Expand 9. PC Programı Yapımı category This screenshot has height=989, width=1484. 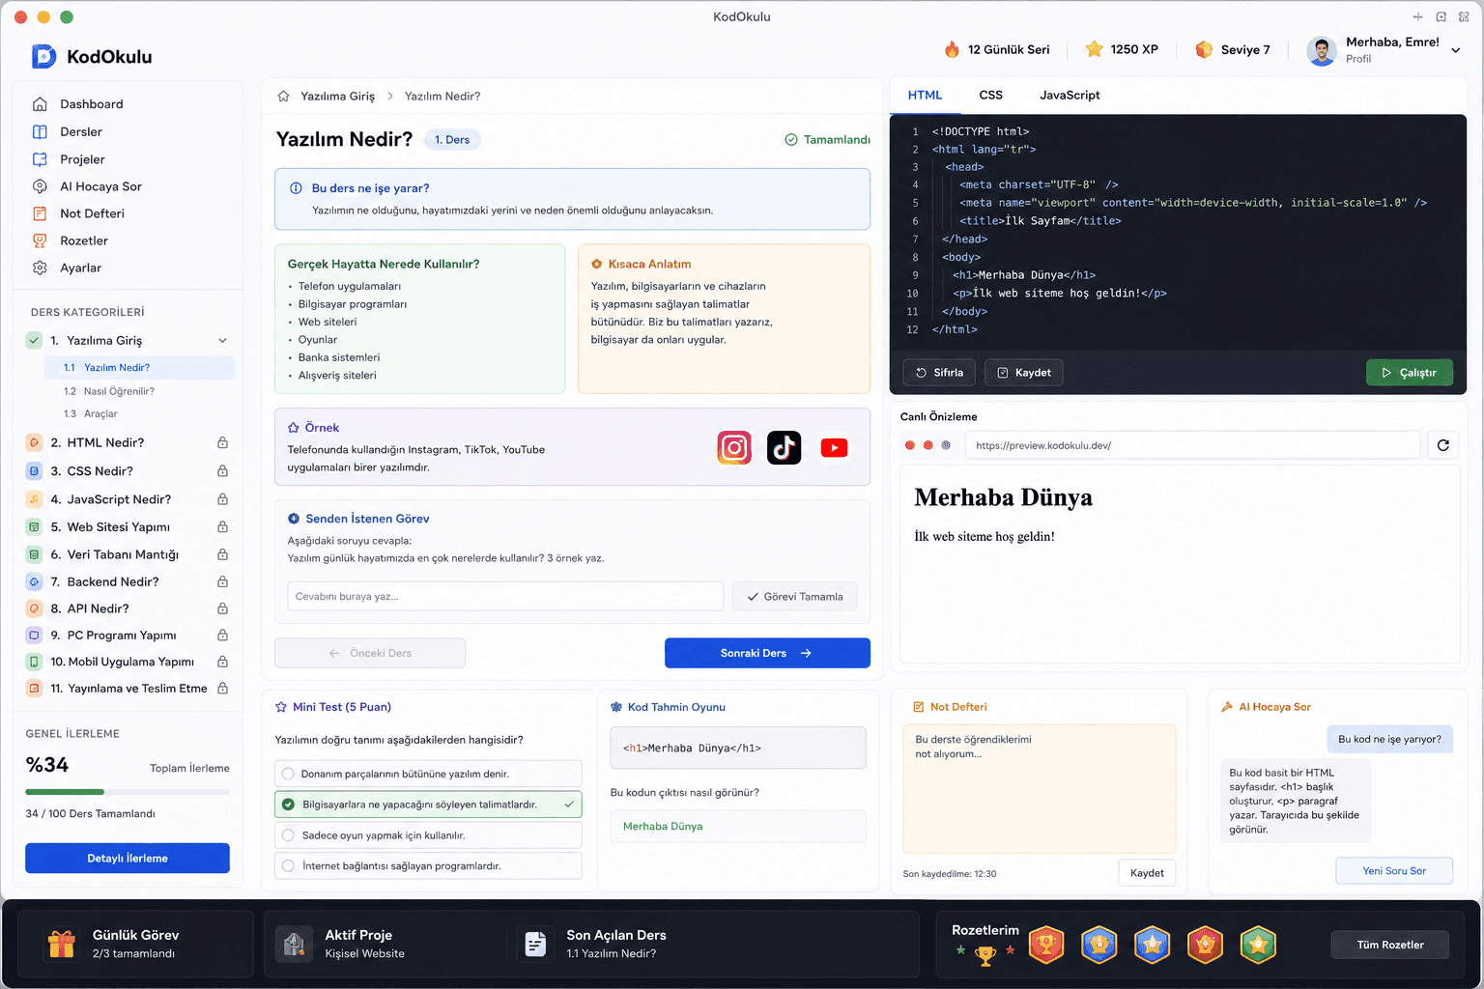128,636
